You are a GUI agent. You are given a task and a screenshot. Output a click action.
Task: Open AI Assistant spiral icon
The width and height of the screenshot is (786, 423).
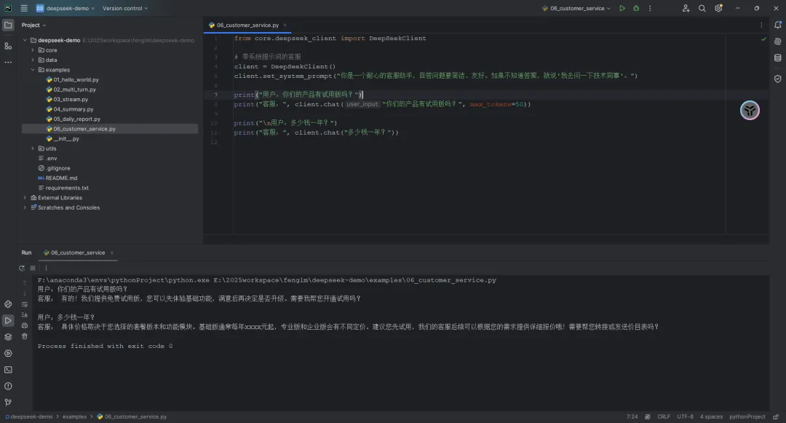pos(777,41)
